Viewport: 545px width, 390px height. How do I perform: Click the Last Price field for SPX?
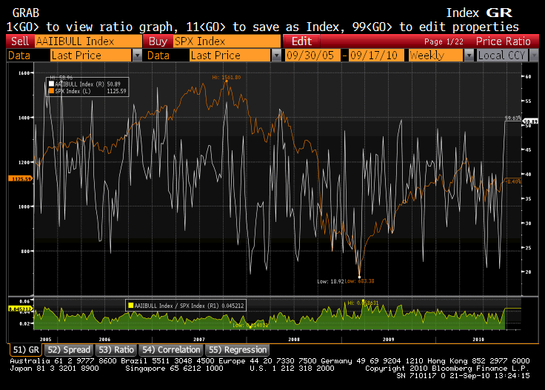[x=230, y=56]
